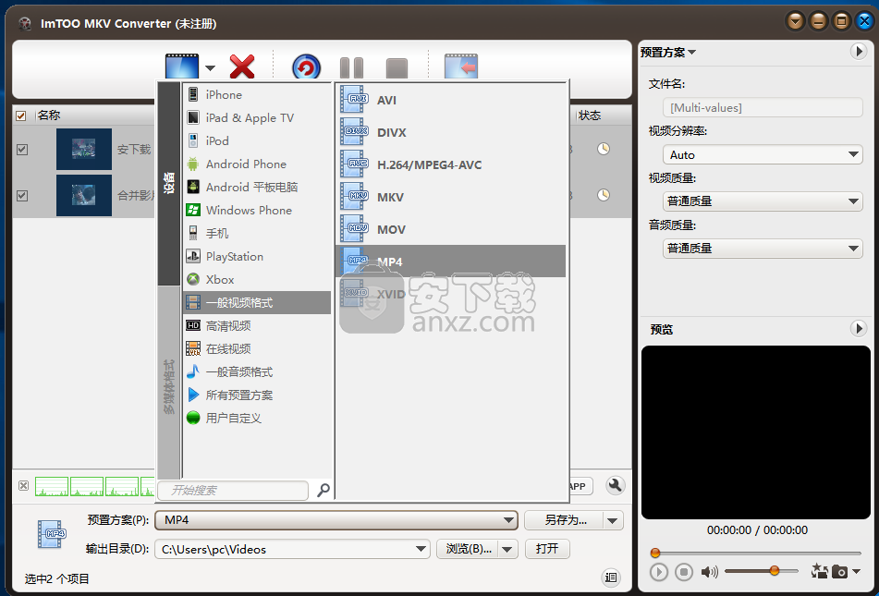
Task: Click the clock status icon of 合并影片 row
Action: point(604,195)
